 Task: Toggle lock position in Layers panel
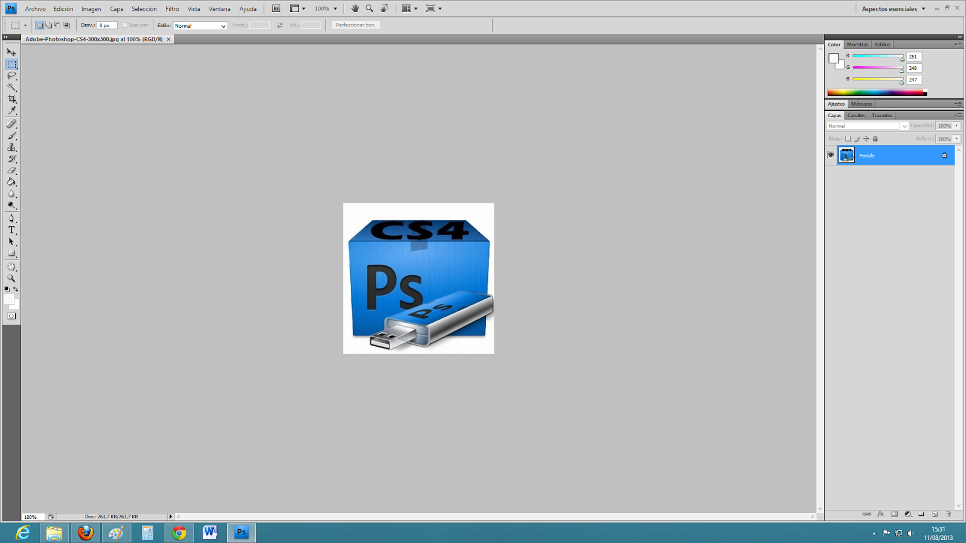point(866,139)
